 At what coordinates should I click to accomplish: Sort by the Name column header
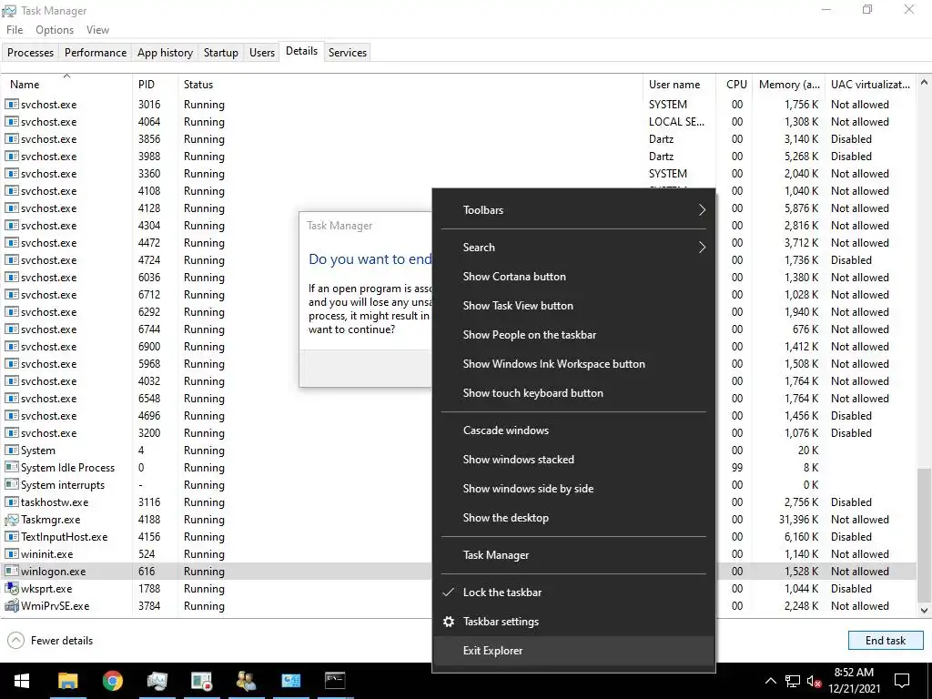point(66,84)
